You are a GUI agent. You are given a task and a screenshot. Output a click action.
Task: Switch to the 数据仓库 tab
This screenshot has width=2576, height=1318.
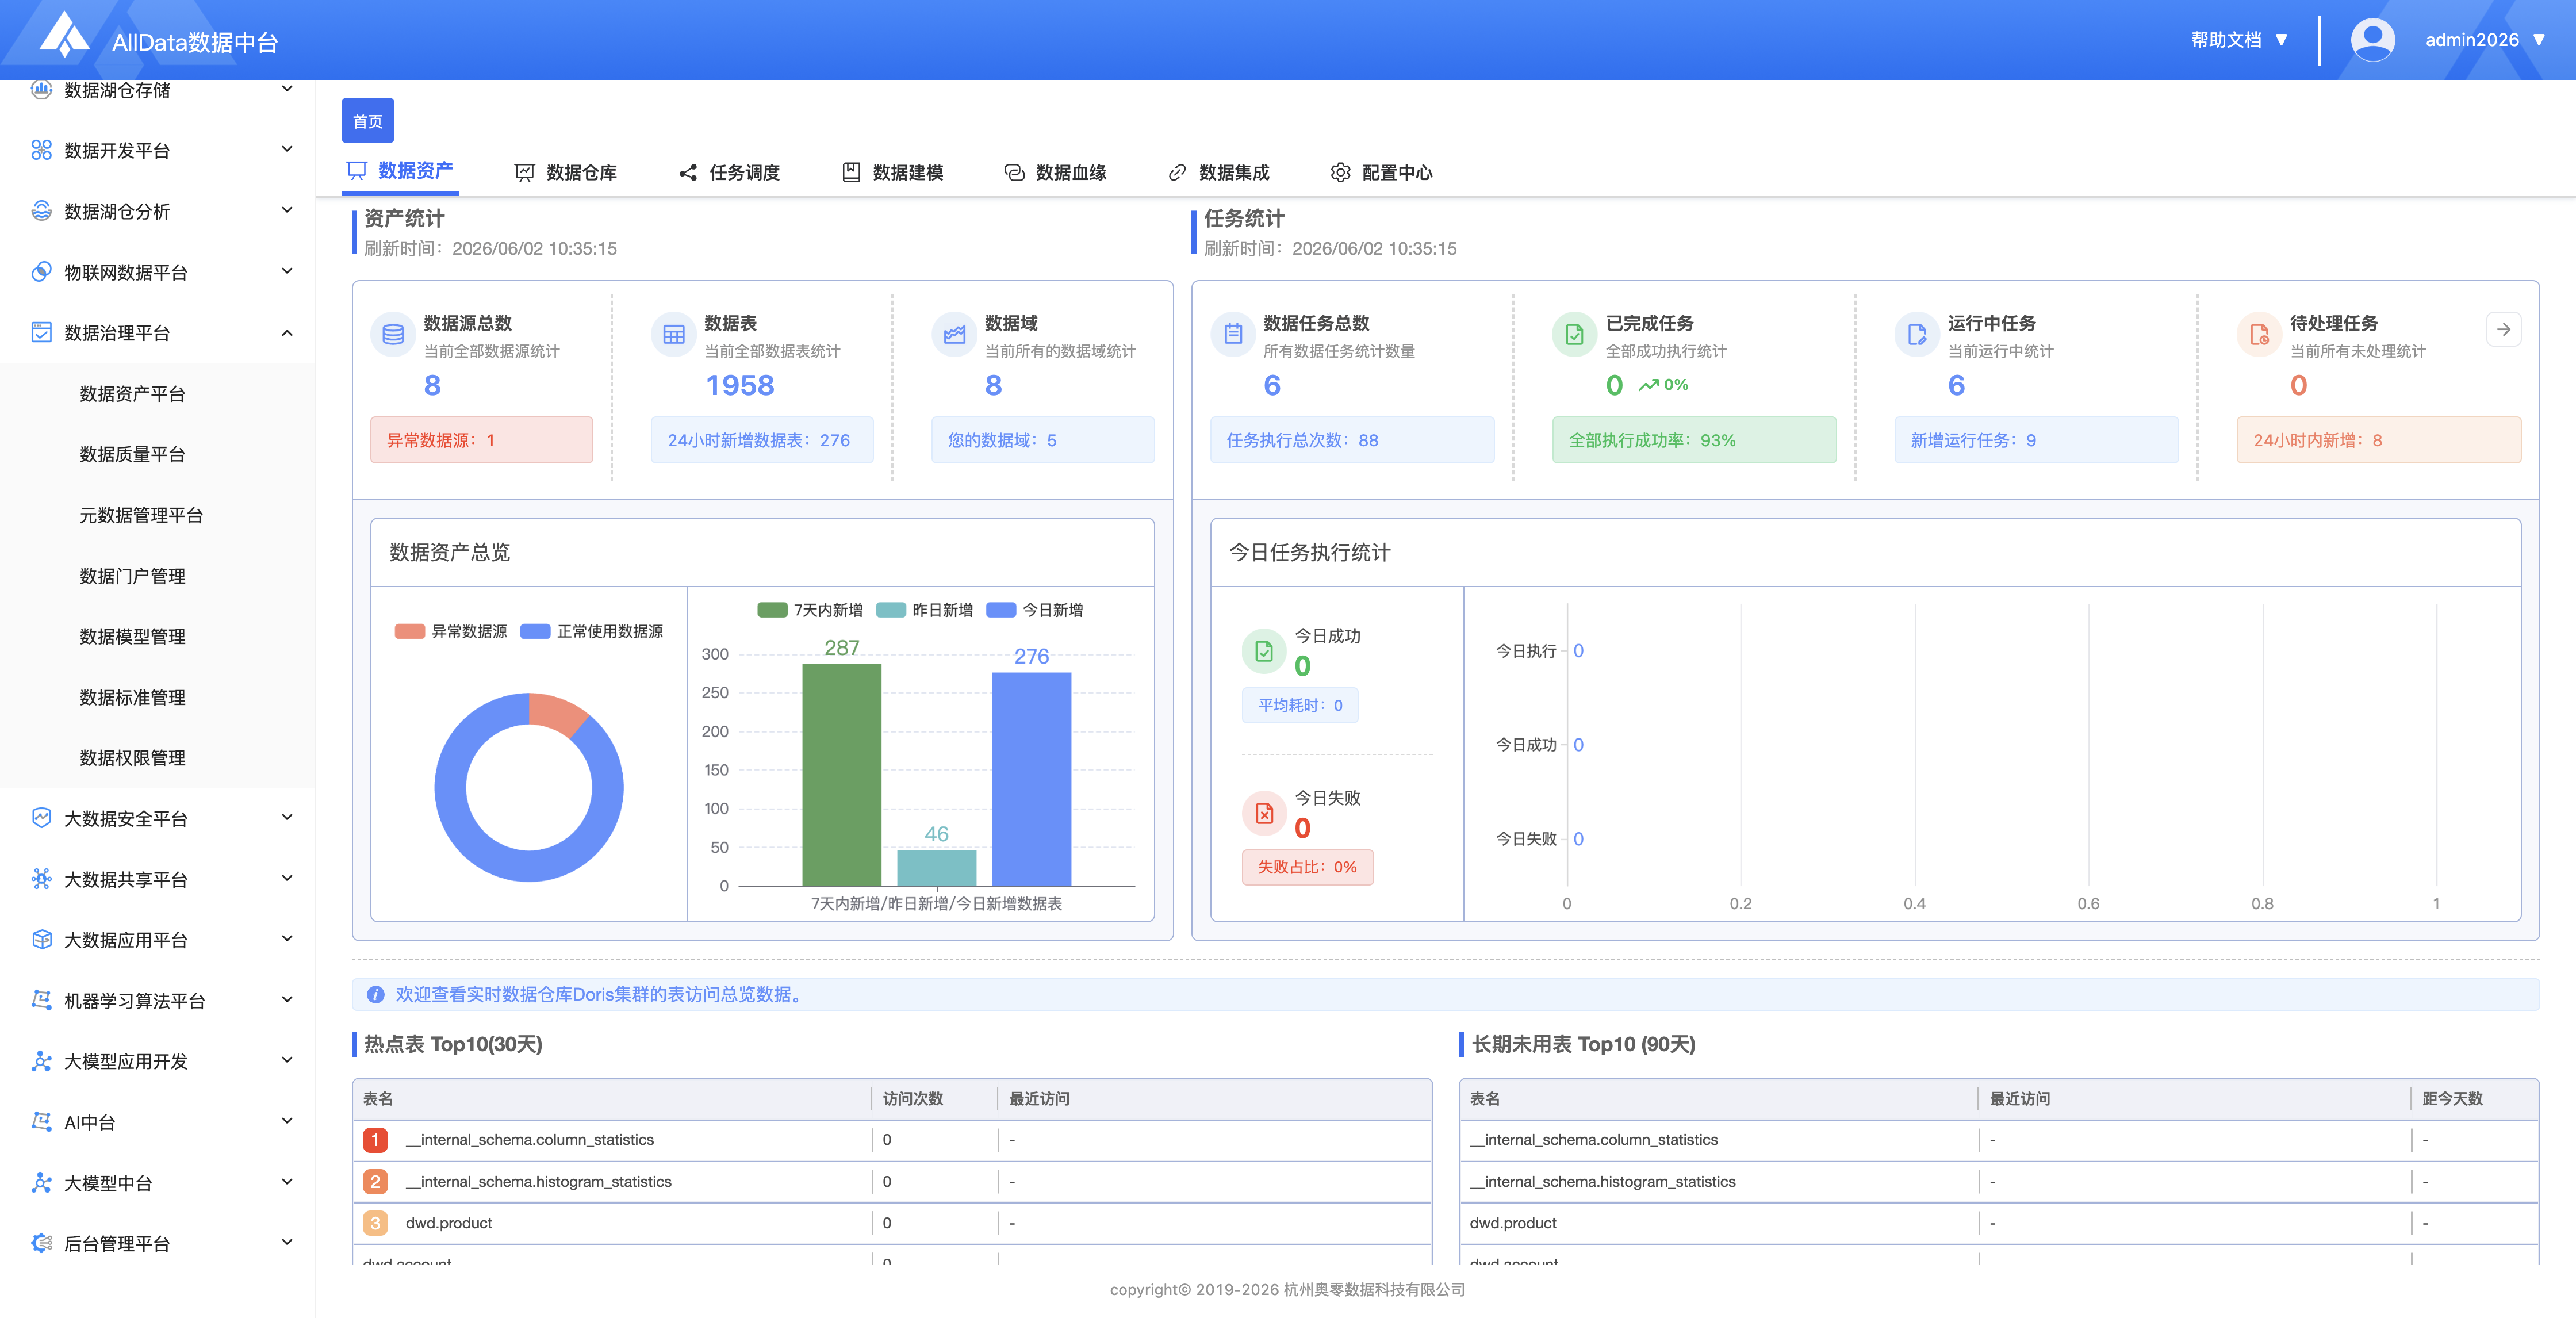coord(566,172)
